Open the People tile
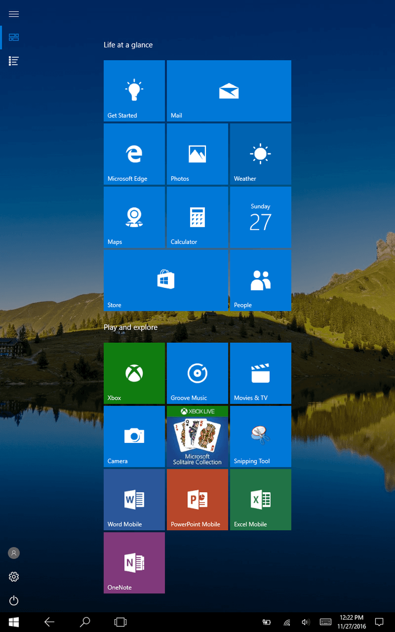This screenshot has height=632, width=395. pos(261,280)
